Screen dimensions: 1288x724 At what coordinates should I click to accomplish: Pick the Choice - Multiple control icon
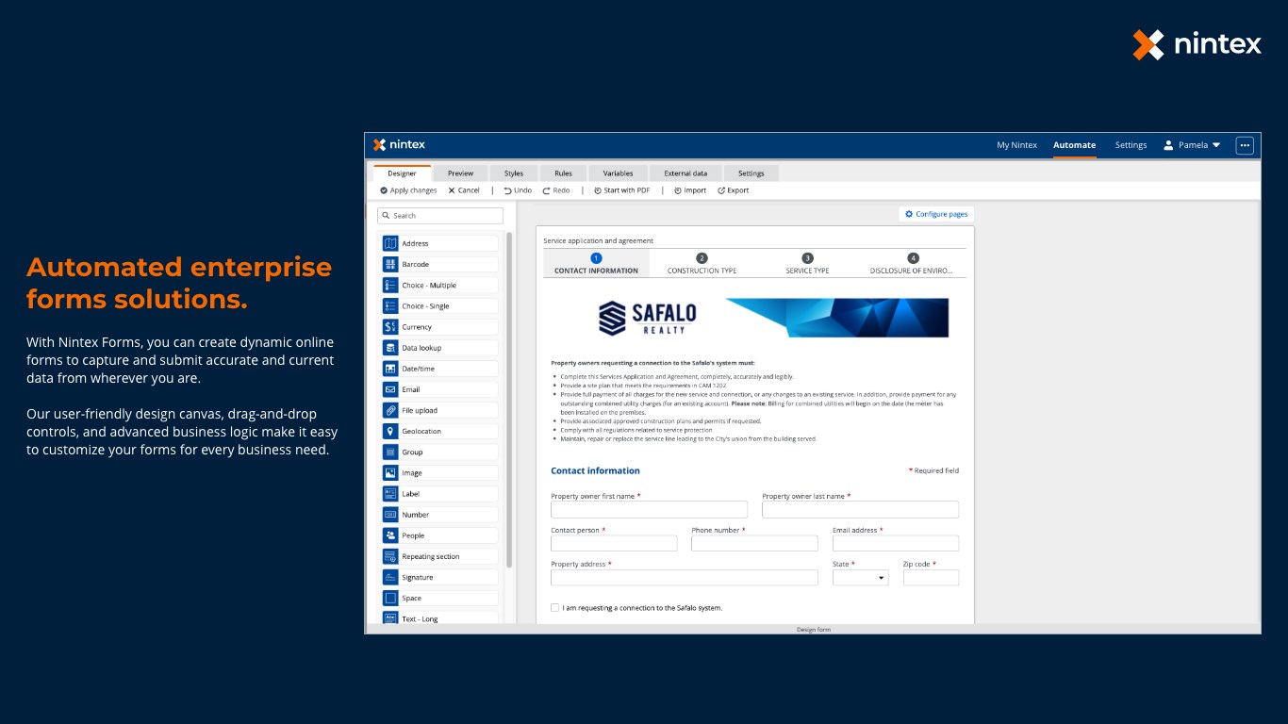390,285
